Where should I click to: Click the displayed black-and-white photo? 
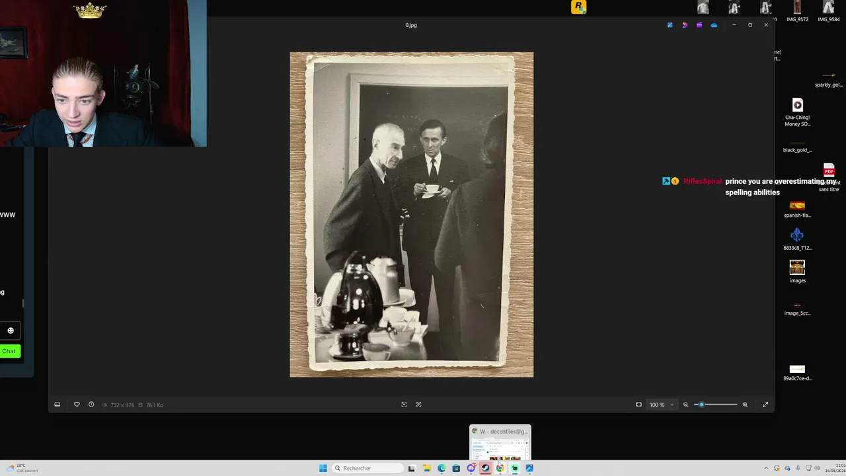[412, 215]
